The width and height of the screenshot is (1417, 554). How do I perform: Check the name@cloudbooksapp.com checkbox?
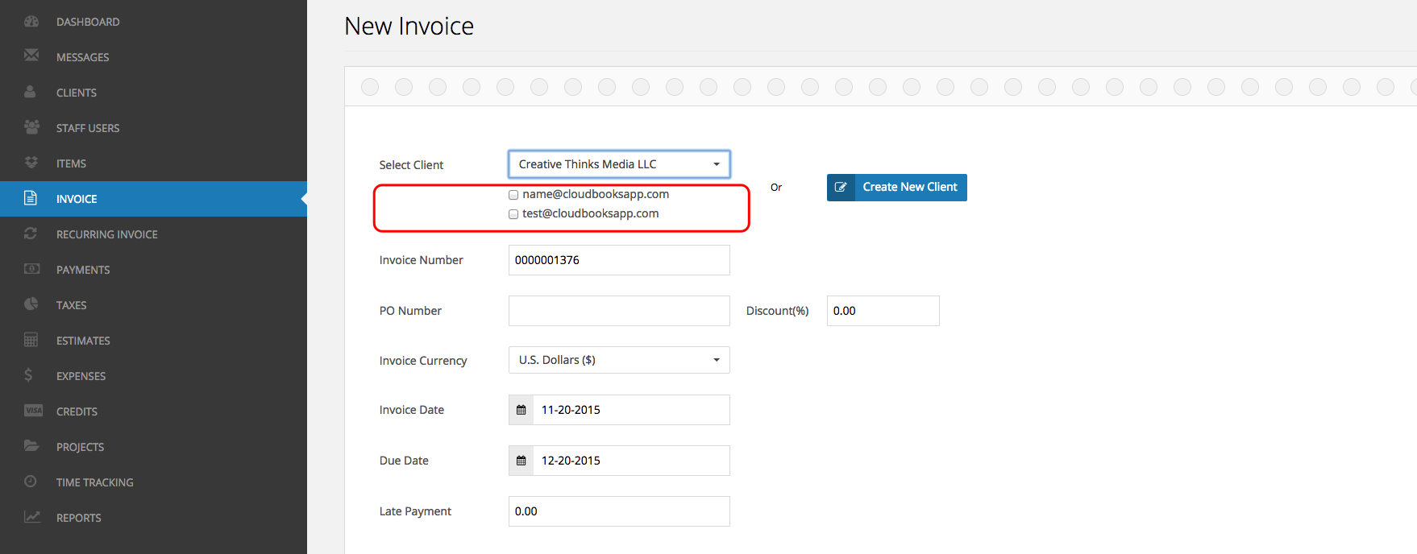pos(513,195)
